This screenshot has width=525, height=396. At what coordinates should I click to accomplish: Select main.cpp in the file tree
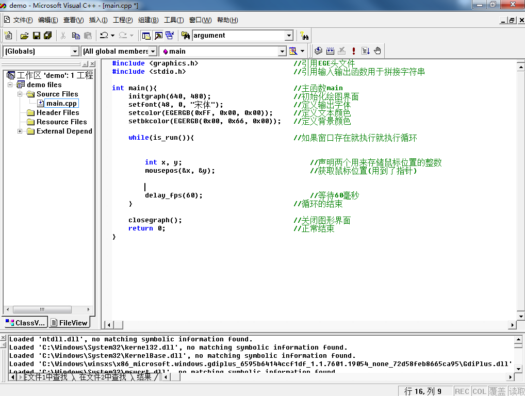click(61, 104)
